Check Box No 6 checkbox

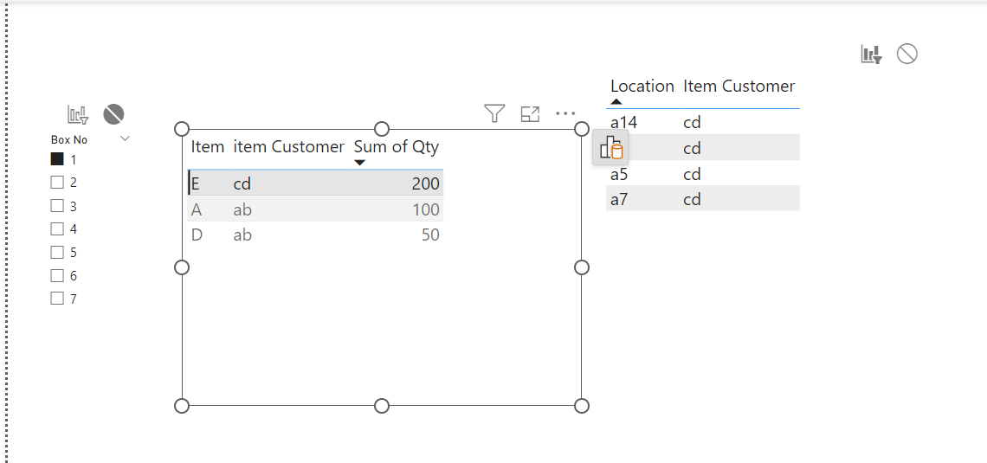click(x=57, y=275)
